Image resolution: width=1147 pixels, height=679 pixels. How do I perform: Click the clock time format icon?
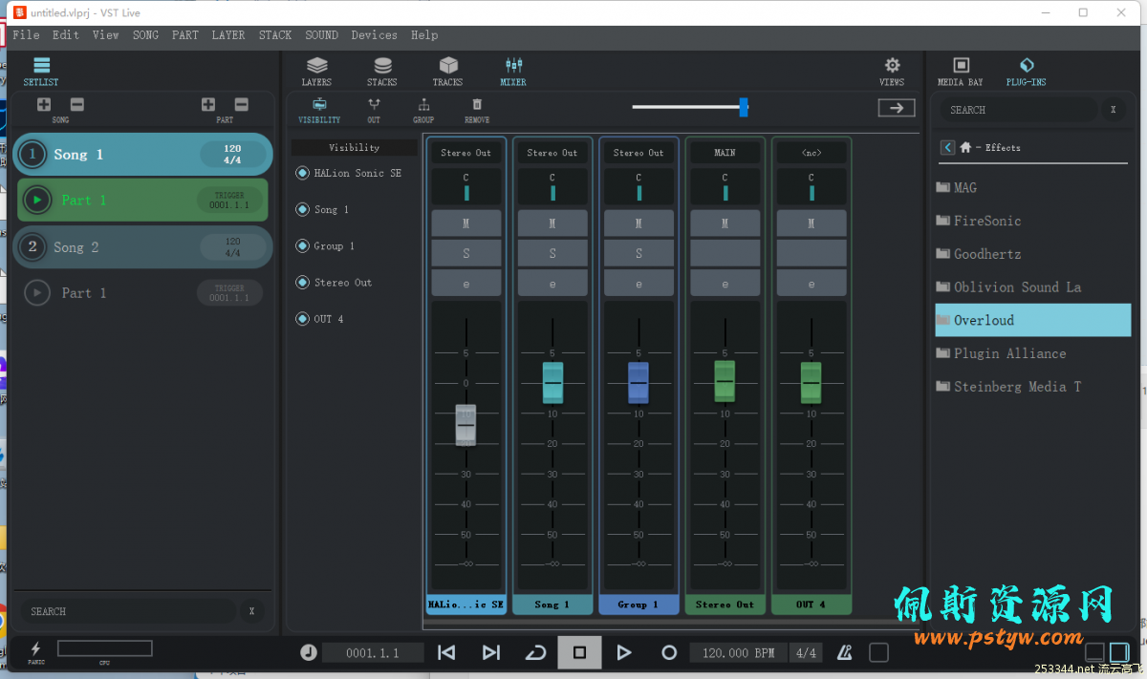pos(308,652)
